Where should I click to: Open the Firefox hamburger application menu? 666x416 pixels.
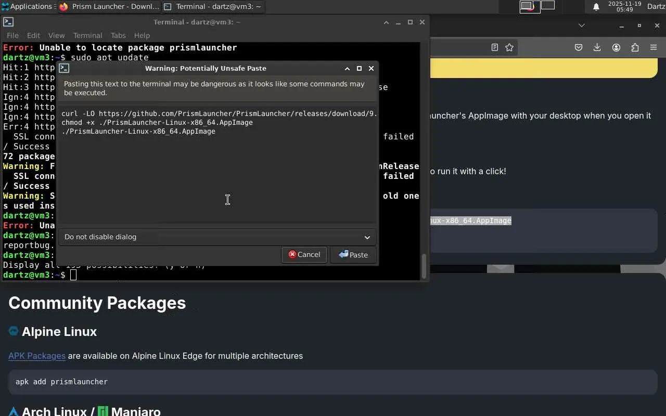click(x=654, y=47)
